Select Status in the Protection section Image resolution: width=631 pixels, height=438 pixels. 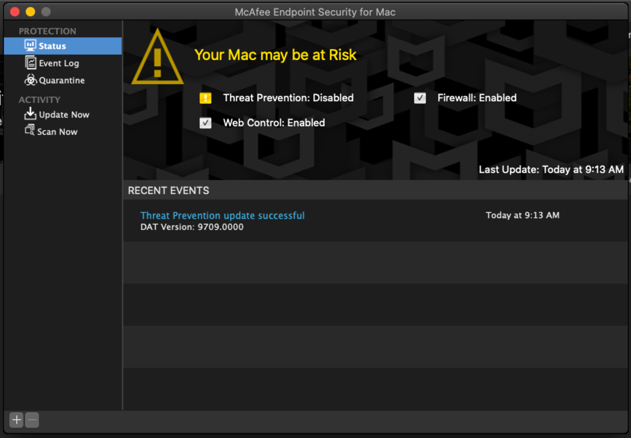pos(63,46)
